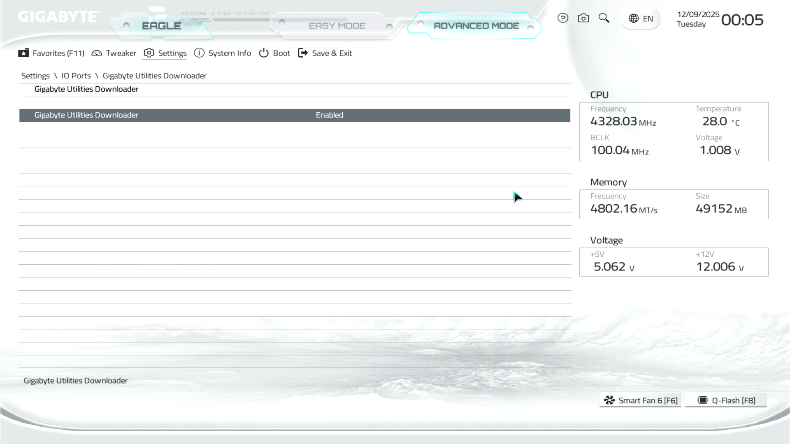Click the Save & Exit arrow icon
Viewport: 790px width, 444px height.
pos(303,53)
